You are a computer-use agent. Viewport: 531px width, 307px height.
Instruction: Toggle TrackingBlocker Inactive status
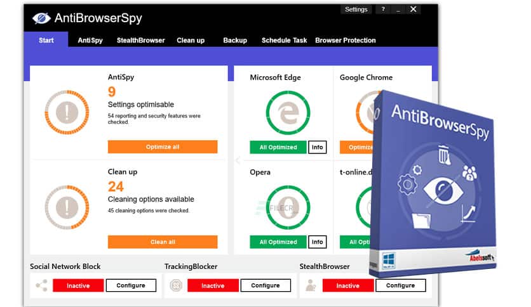[213, 285]
